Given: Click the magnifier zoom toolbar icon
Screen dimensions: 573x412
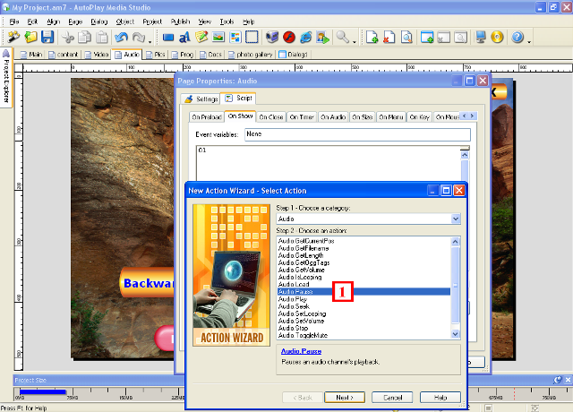Looking at the screenshot, I should coord(343,38).
